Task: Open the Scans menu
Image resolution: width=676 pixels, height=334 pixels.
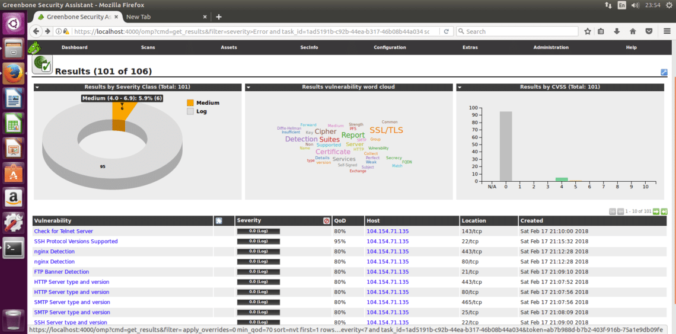Action: [x=148, y=47]
